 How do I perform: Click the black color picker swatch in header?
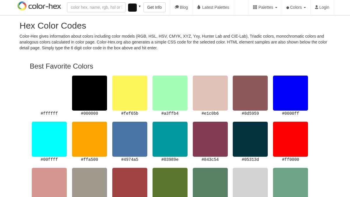tap(132, 8)
